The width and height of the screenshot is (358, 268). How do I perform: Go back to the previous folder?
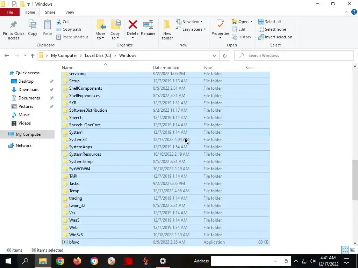tap(7, 55)
